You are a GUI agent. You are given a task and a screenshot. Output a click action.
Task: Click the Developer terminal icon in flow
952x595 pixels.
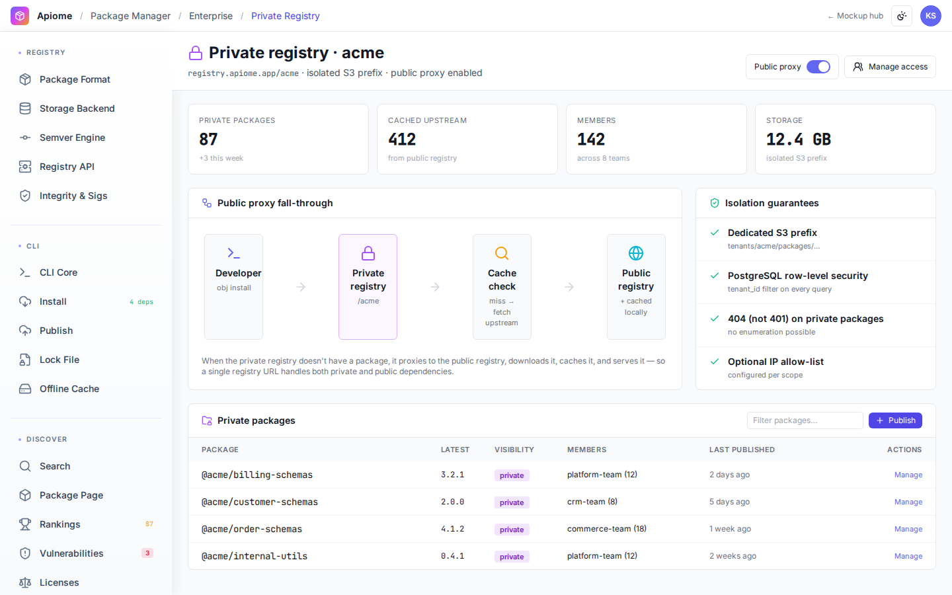pyautogui.click(x=233, y=253)
